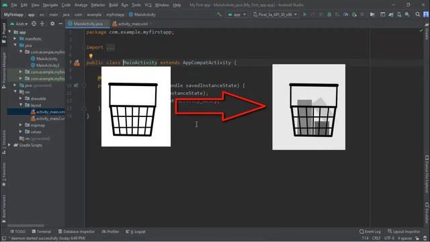
Task: Click the related XML file gutter icon
Action: pos(77,63)
